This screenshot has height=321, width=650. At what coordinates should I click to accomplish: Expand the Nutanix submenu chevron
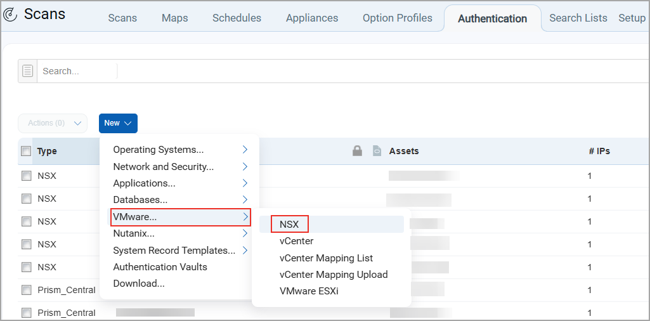[x=245, y=233]
